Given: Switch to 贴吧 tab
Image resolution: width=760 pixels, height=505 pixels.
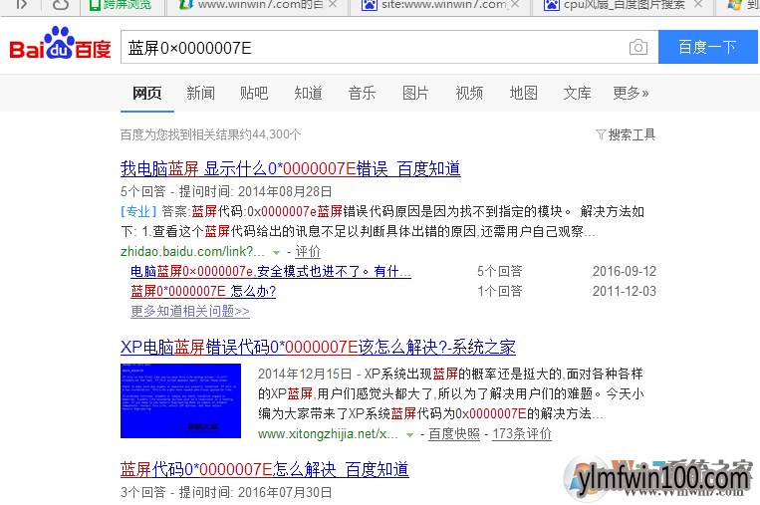Looking at the screenshot, I should 254,93.
